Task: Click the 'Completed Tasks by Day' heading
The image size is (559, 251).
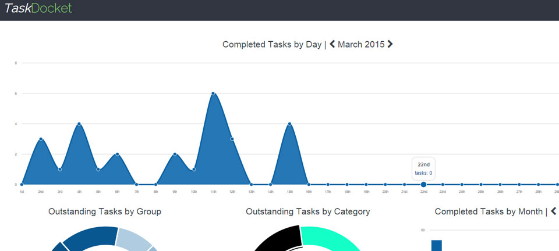Action: (x=272, y=44)
